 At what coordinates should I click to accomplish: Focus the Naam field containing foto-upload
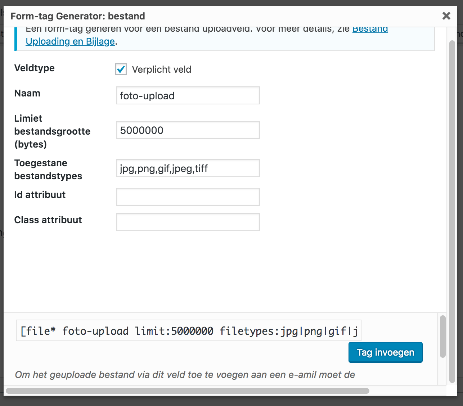click(188, 96)
